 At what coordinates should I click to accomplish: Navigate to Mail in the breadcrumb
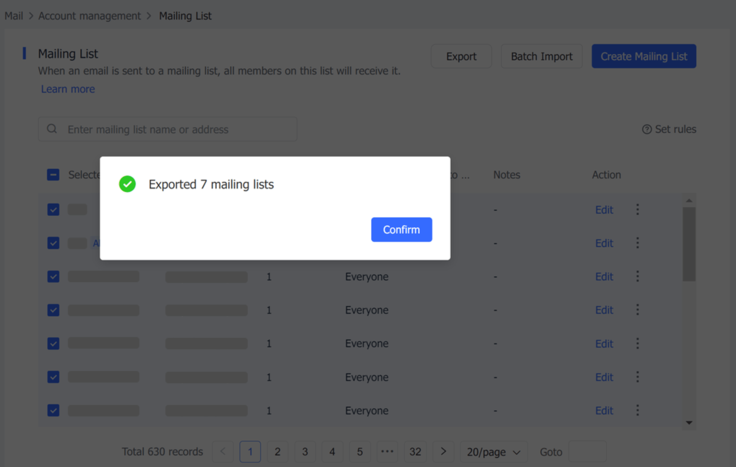click(13, 16)
